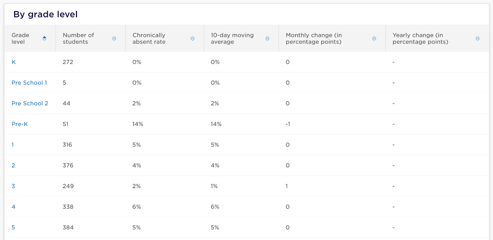The width and height of the screenshot is (493, 240).
Task: Sort by 10-day moving average icon
Action: click(267, 38)
